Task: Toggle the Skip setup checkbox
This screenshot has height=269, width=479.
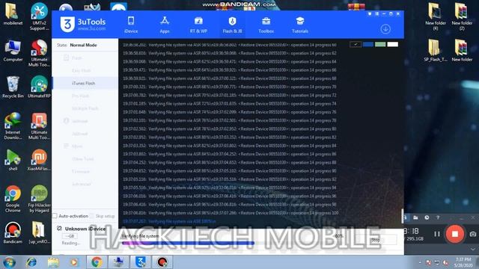Action: coord(92,216)
